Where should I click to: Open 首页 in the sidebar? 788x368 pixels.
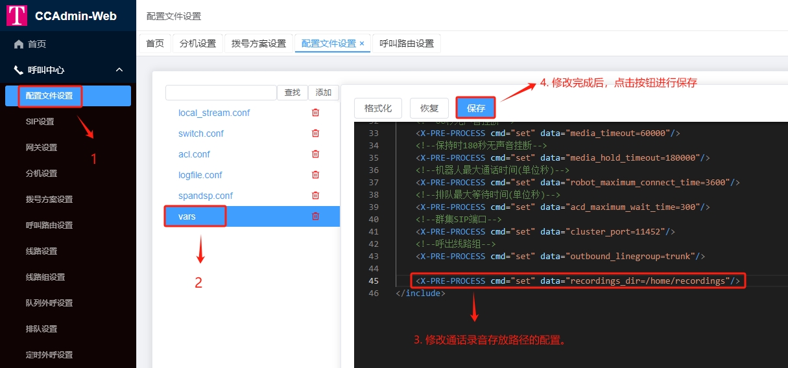[x=68, y=44]
